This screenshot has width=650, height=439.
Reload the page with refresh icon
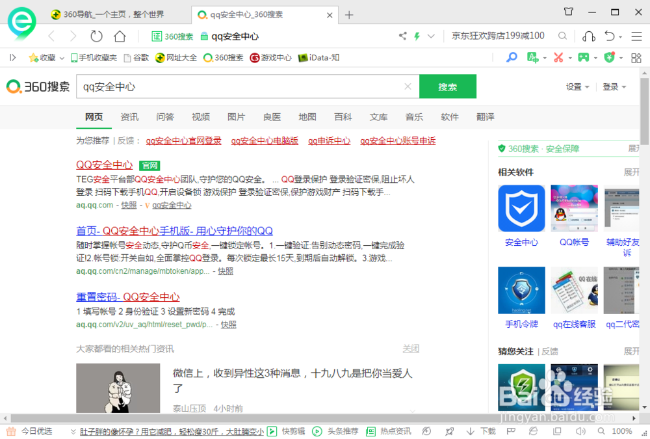click(x=96, y=36)
